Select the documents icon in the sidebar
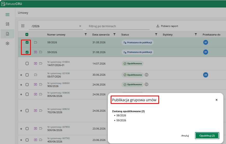 pos(8,34)
